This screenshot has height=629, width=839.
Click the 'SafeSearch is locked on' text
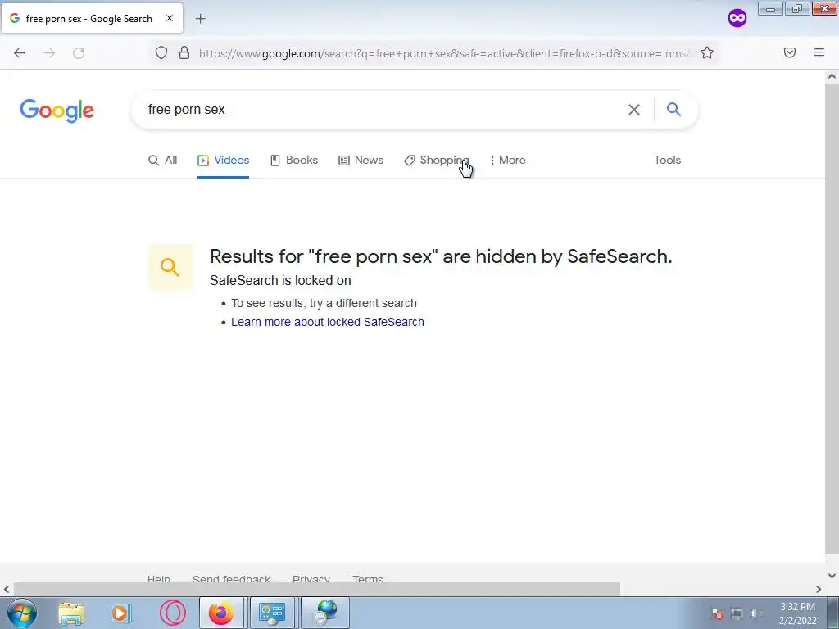(x=280, y=280)
